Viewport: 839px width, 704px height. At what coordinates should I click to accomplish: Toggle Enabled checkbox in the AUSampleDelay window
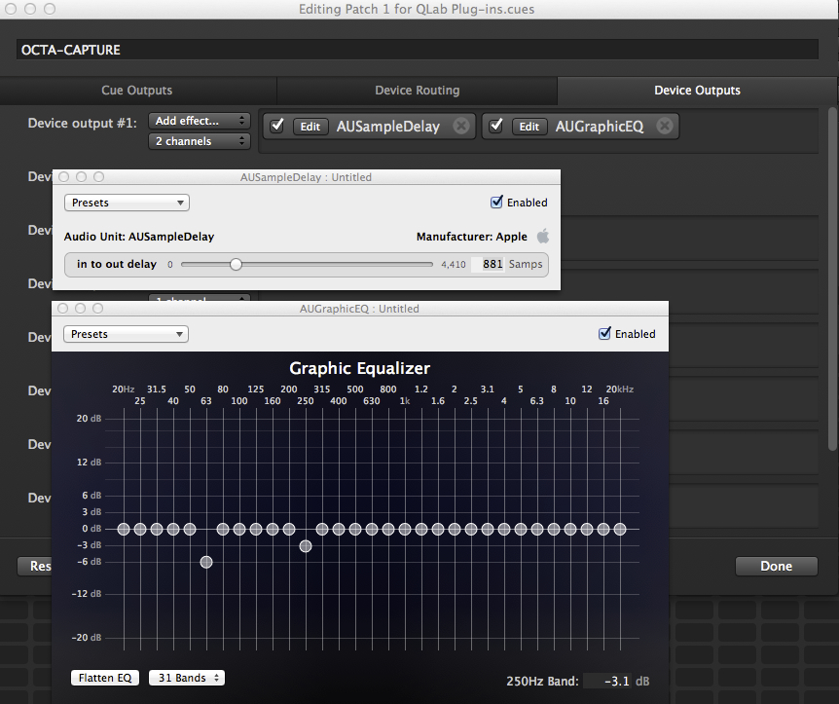(x=498, y=203)
